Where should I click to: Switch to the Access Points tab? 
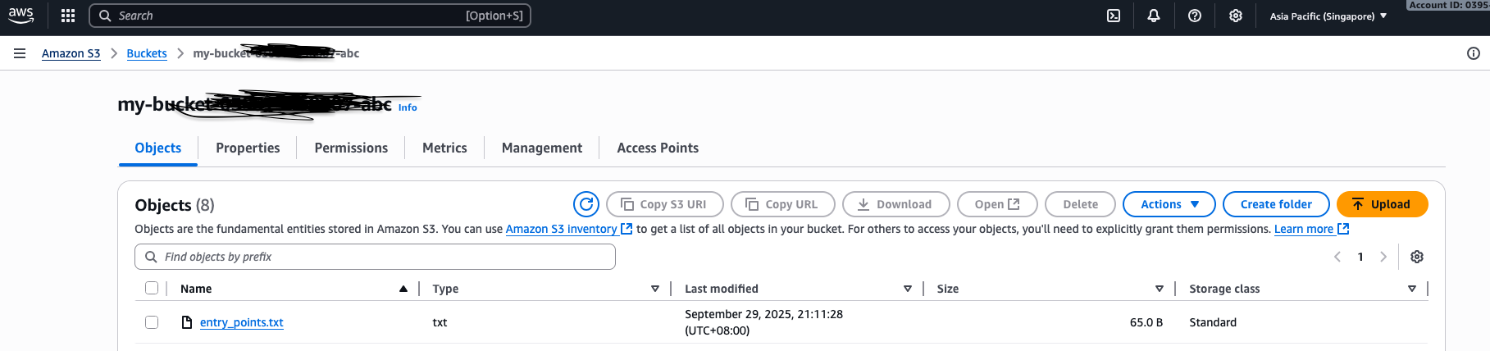[658, 148]
